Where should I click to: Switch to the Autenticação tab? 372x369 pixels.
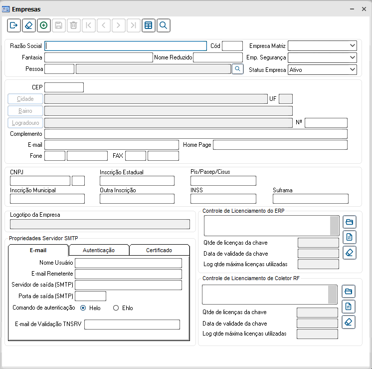(99, 250)
